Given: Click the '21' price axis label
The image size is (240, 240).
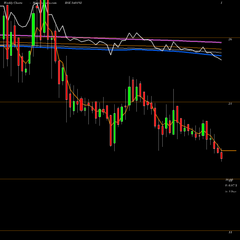Looking at the screenshot, I should pos(230,104).
